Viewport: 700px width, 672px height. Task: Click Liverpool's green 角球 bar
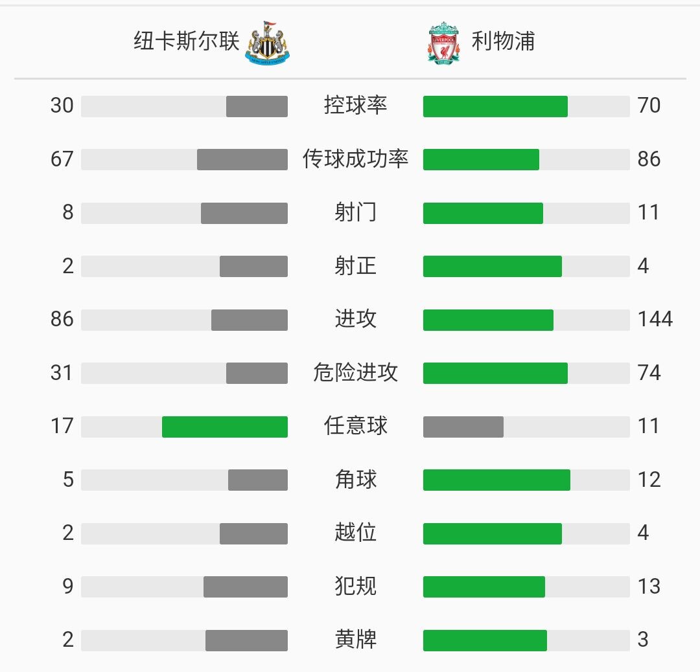tap(497, 480)
